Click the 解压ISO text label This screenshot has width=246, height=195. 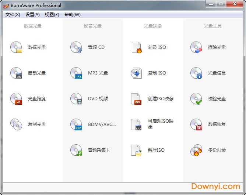156,150
